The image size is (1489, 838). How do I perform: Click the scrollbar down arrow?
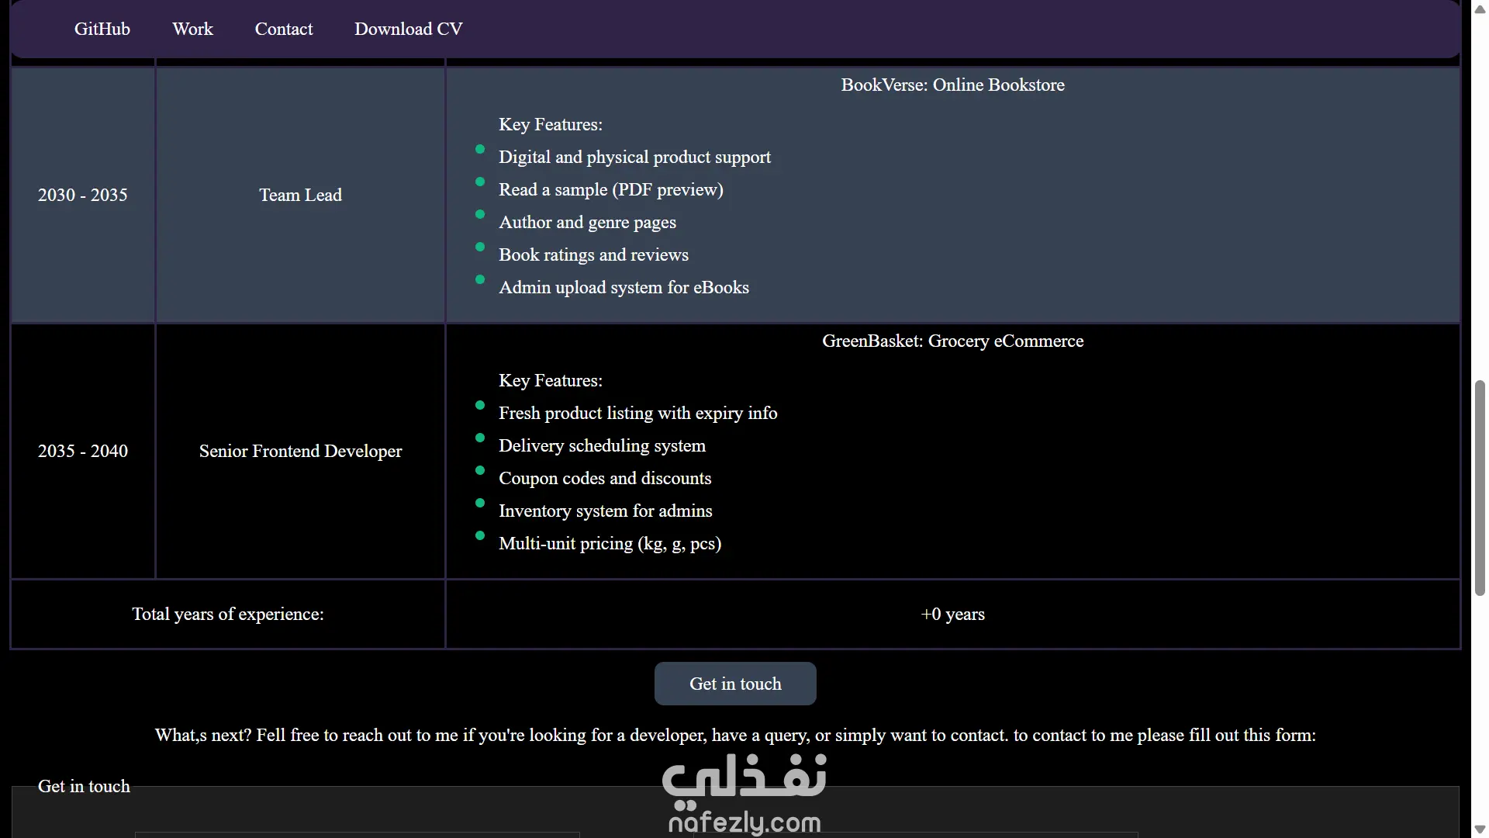pos(1480,829)
